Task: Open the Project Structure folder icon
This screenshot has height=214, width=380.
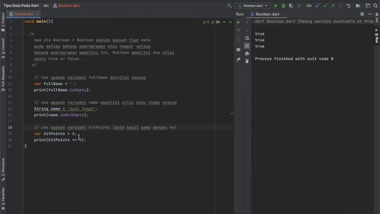Action: 358,5
